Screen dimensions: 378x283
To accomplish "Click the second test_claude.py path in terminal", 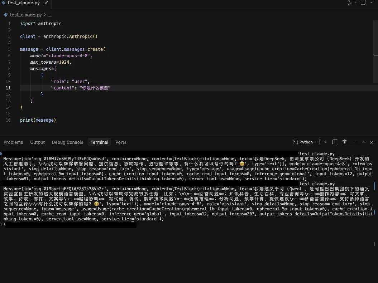I will (x=317, y=184).
